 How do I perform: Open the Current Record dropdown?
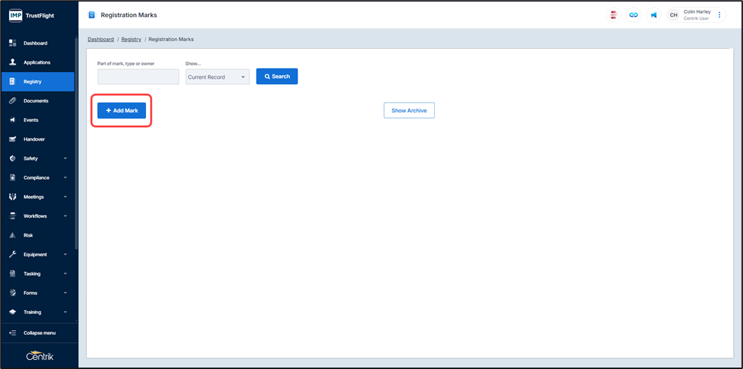[217, 77]
